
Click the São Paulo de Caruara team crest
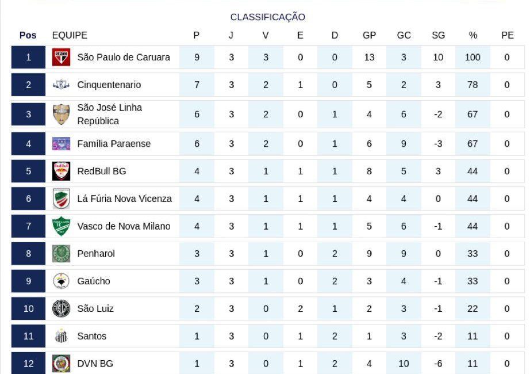pos(61,57)
